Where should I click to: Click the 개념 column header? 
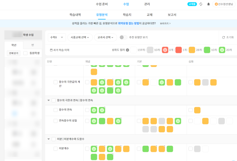pos(88,62)
